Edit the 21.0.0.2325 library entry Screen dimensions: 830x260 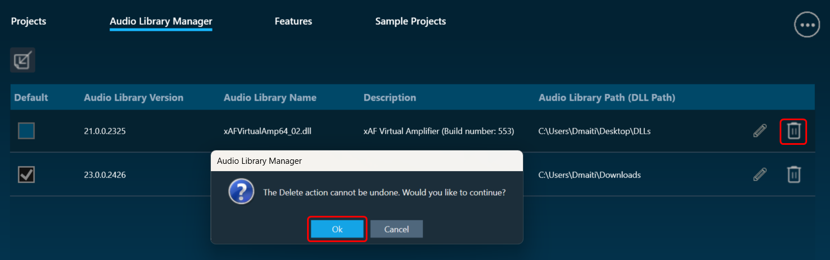pos(760,131)
